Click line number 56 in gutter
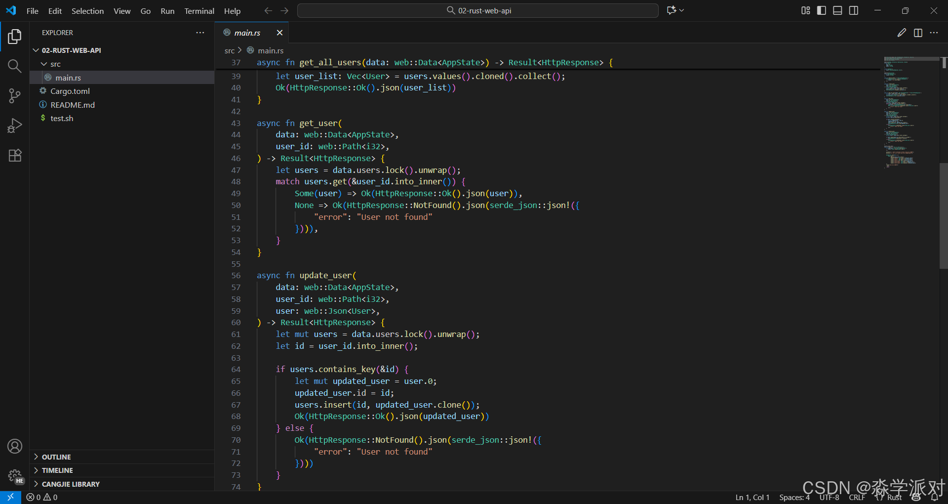The image size is (948, 504). coord(236,276)
